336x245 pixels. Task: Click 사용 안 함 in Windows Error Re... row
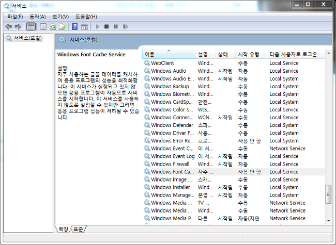tap(250, 141)
